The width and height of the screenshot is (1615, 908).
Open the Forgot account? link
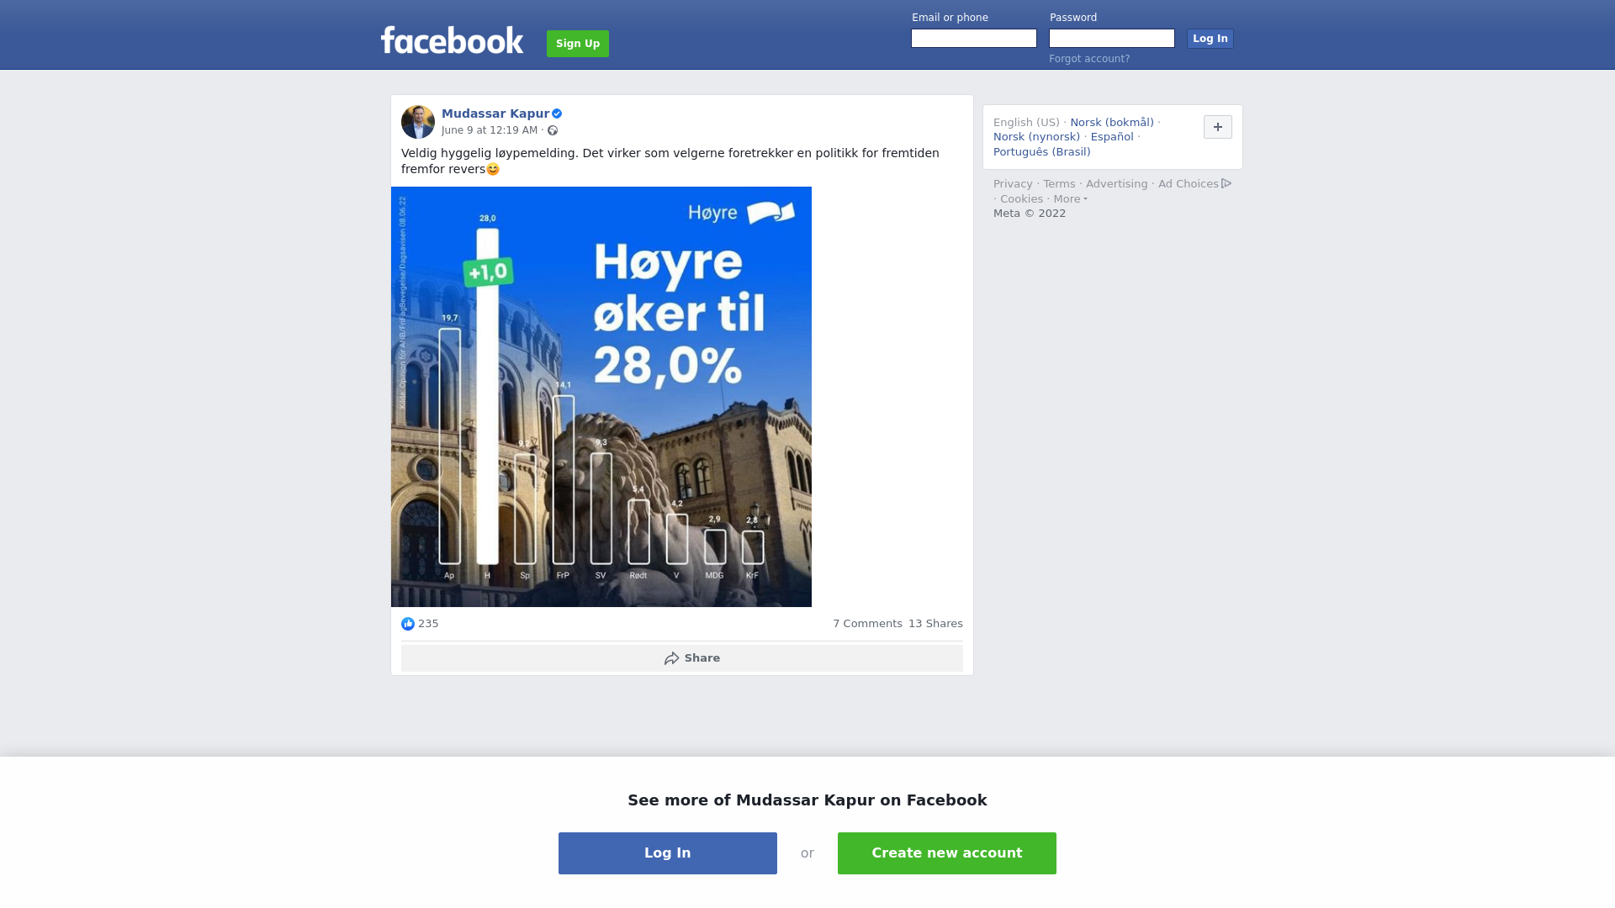click(1089, 59)
